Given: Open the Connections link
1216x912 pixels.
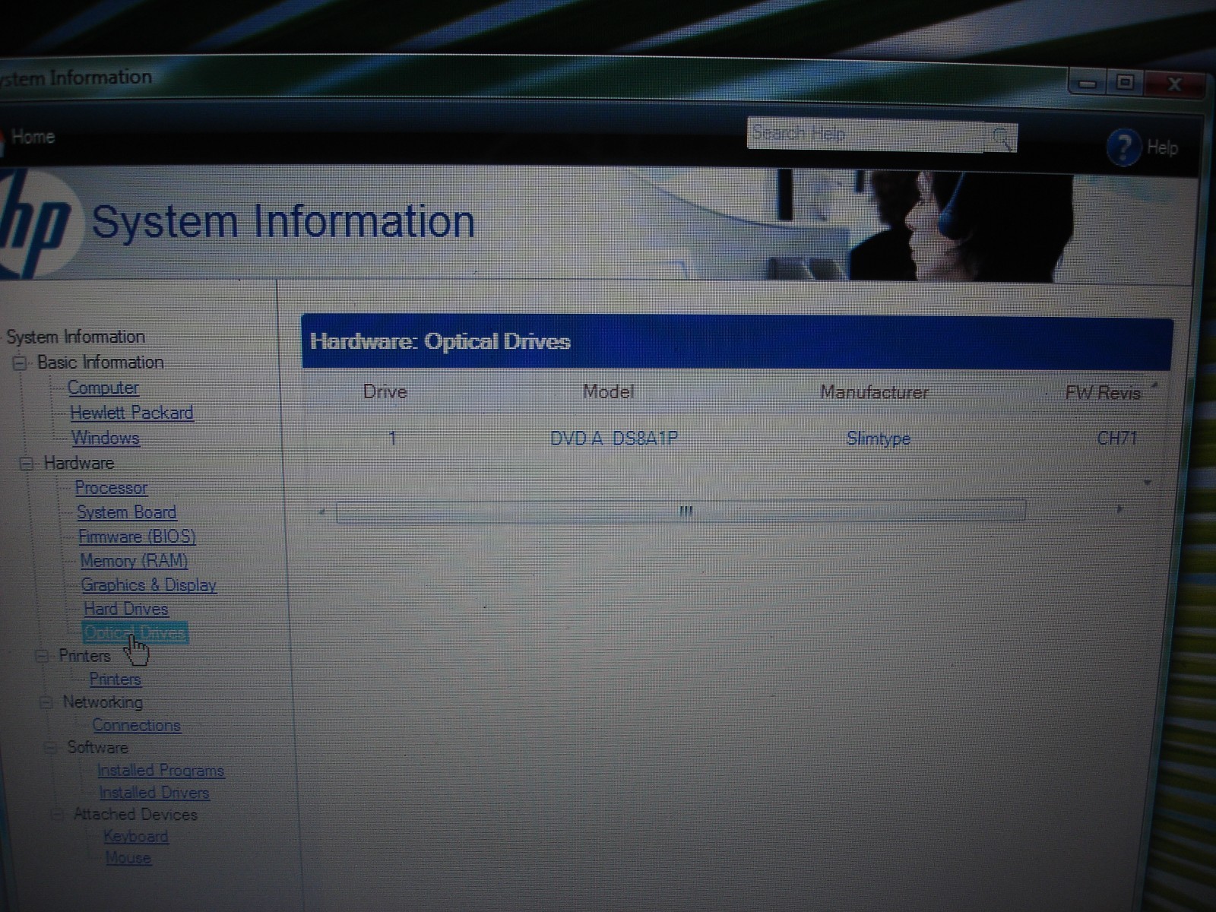Looking at the screenshot, I should pyautogui.click(x=137, y=725).
